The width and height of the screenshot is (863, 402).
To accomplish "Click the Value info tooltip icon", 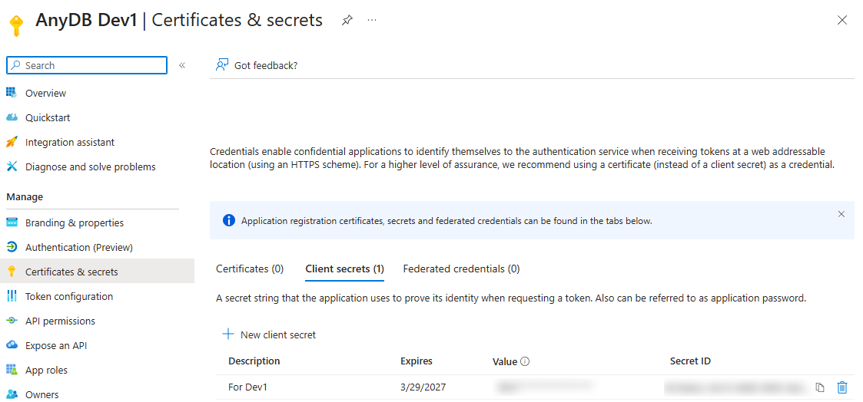I will (x=525, y=361).
